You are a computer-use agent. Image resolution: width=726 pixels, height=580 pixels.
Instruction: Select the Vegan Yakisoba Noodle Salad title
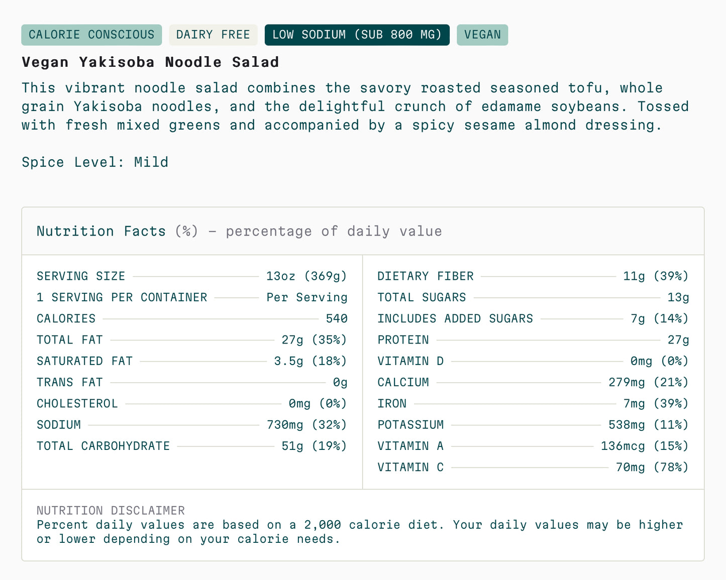pyautogui.click(x=150, y=62)
